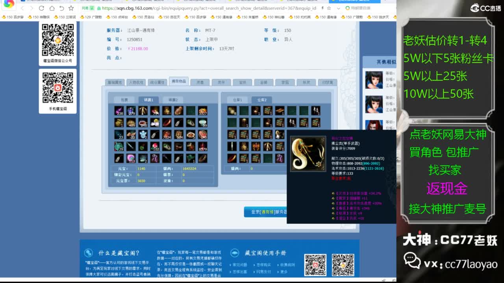Click the browser address bar URL
Screen dimensions: 504x283
tap(209, 8)
